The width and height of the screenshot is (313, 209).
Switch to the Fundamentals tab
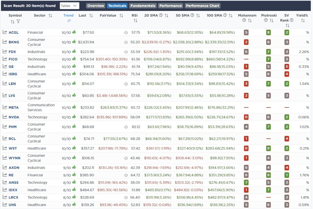click(143, 6)
